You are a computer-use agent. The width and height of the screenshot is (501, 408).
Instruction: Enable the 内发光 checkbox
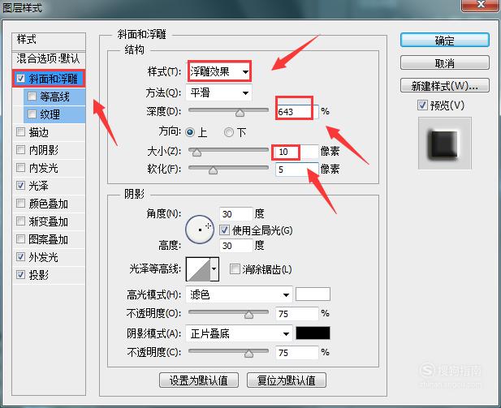coord(21,168)
